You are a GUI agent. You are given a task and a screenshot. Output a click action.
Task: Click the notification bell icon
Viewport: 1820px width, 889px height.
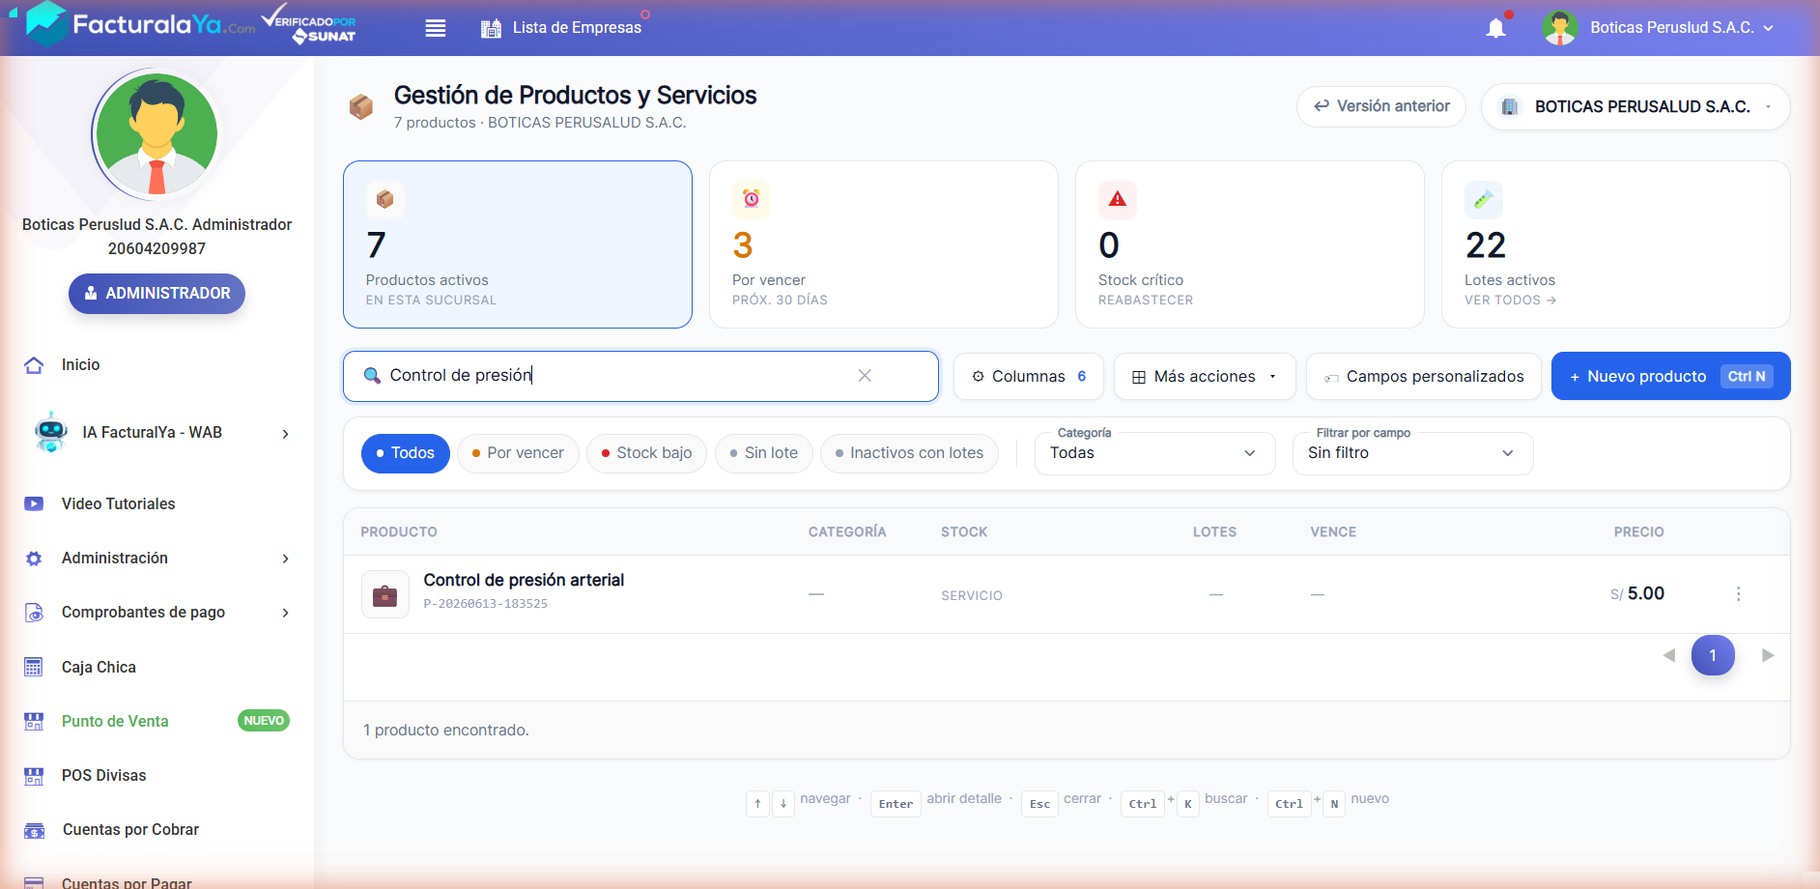pos(1495,28)
